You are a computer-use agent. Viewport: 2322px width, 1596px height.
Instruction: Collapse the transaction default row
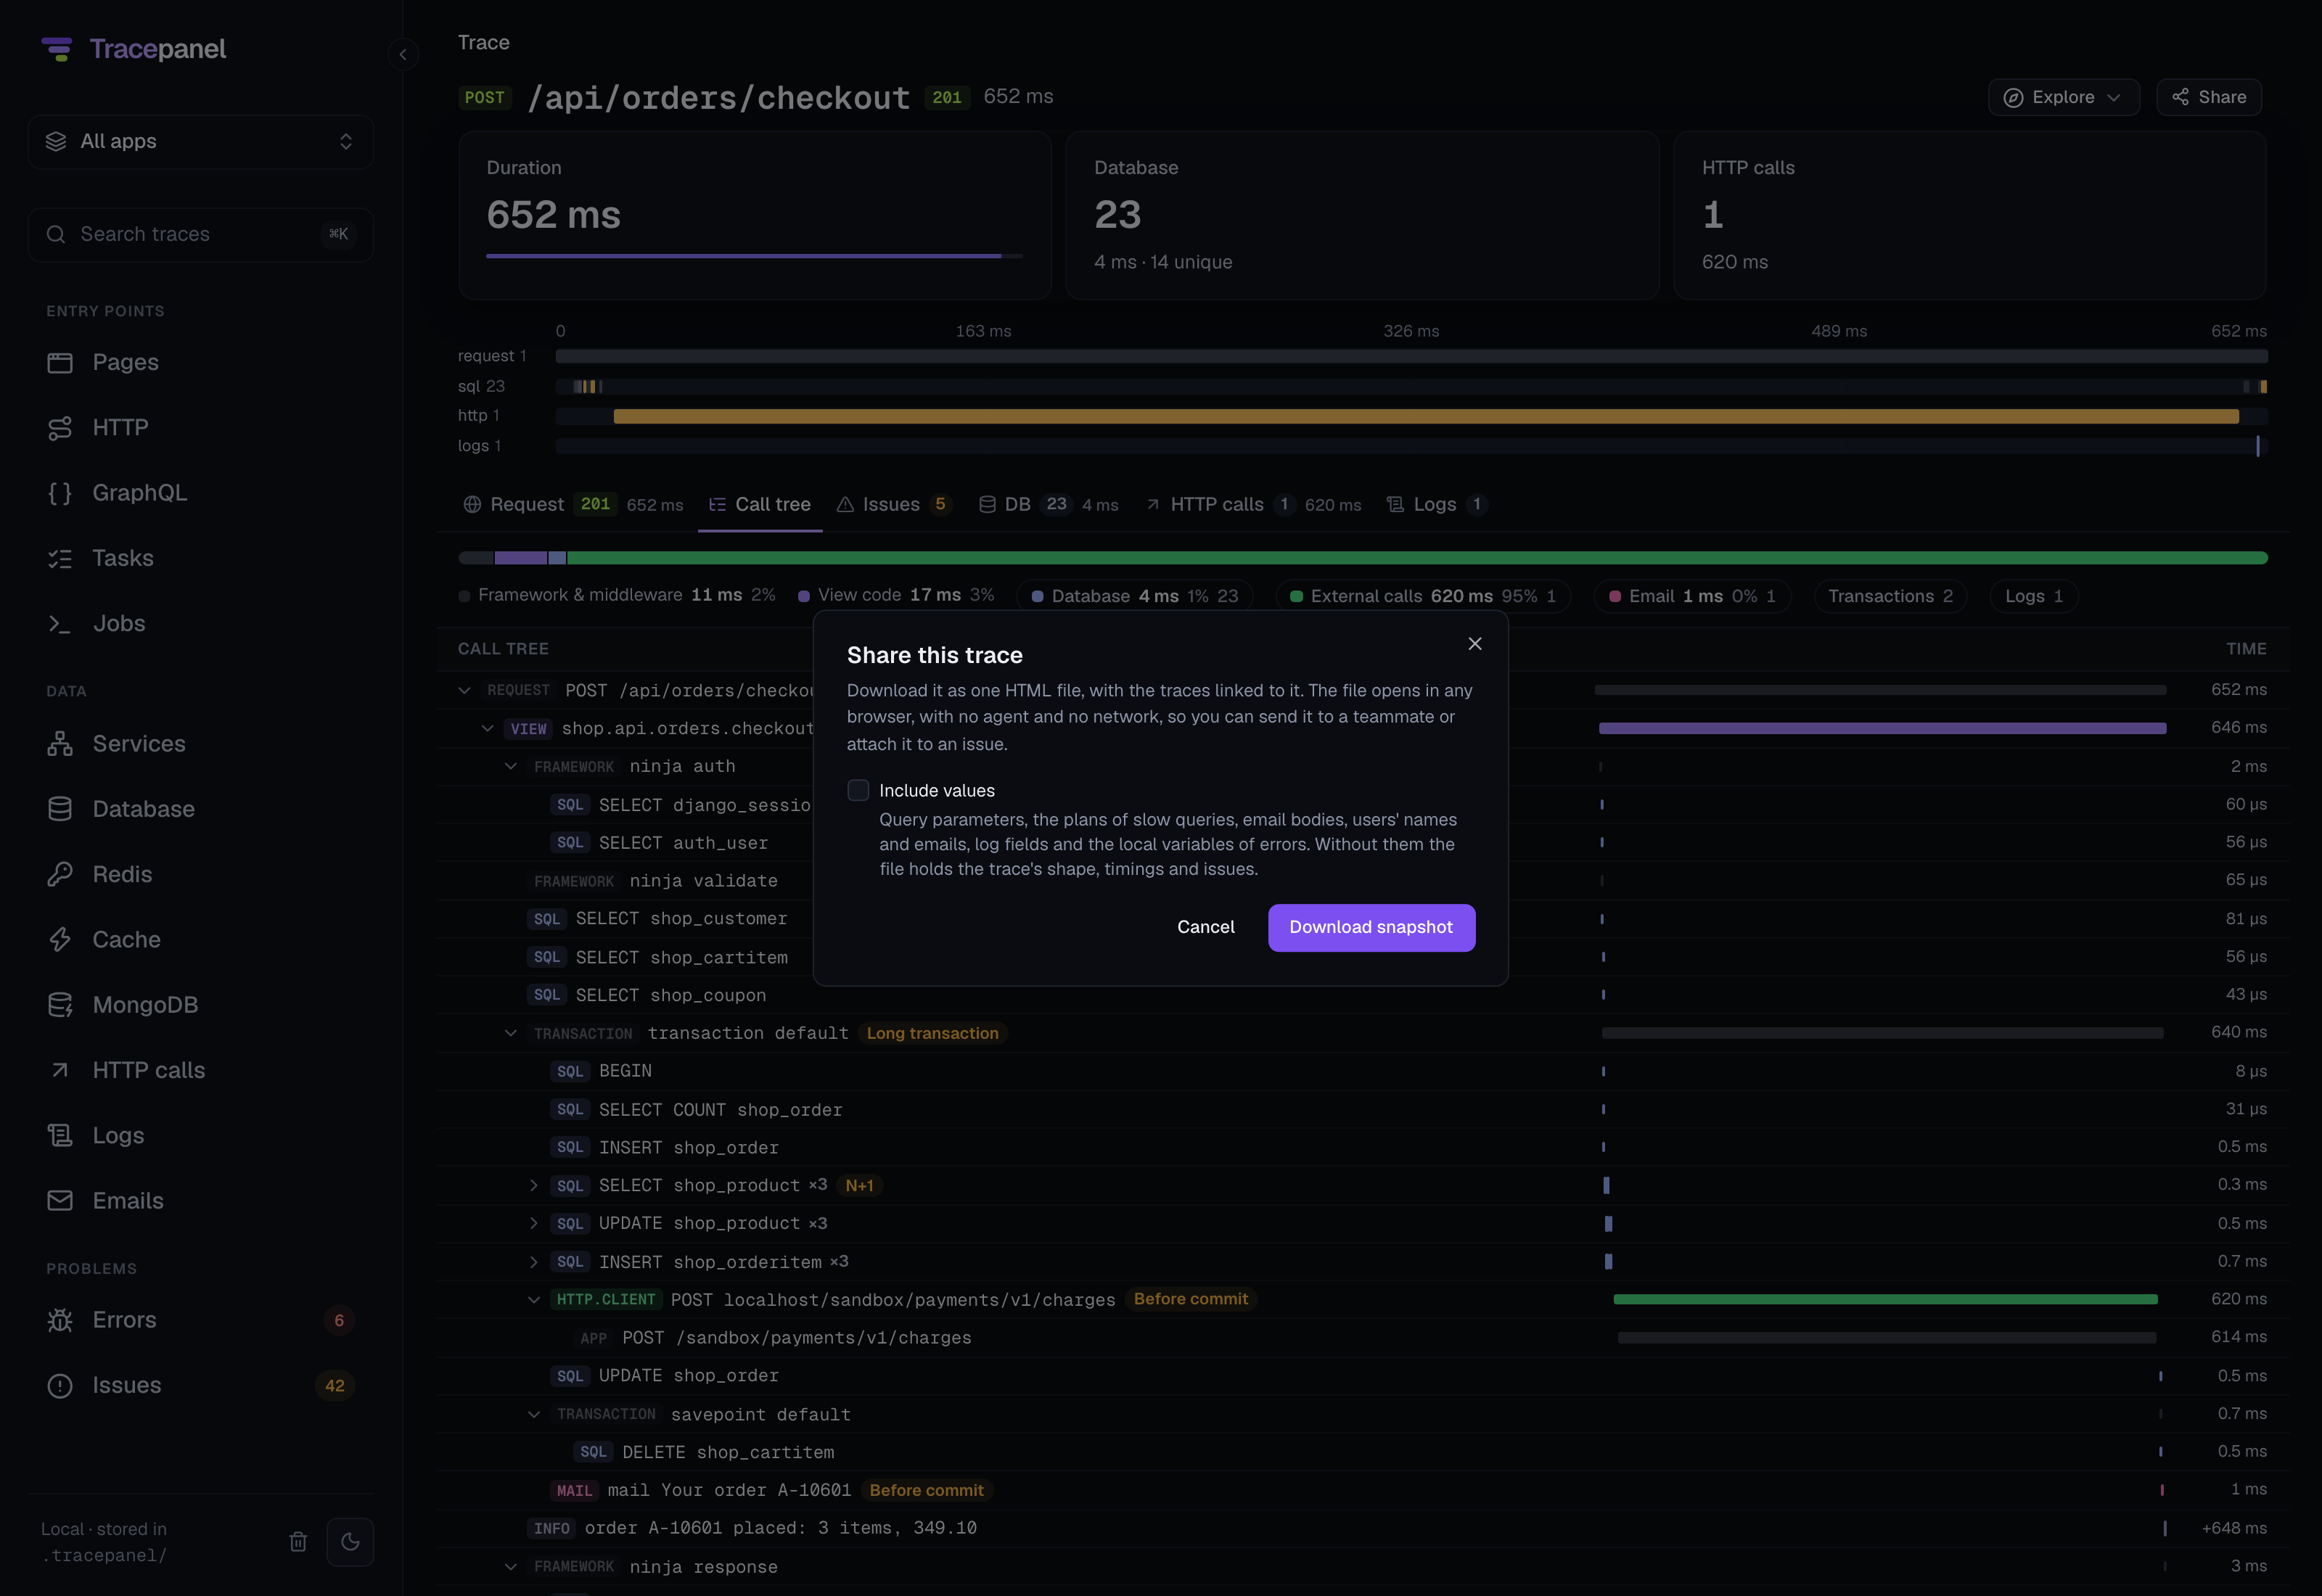coord(510,1033)
